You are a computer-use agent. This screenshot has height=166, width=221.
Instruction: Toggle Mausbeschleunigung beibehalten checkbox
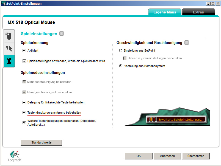point(24,82)
